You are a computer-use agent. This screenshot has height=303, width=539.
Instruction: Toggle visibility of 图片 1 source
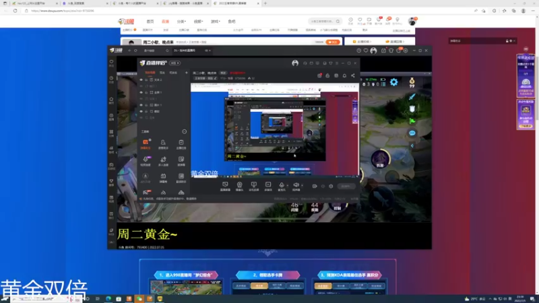(x=141, y=105)
